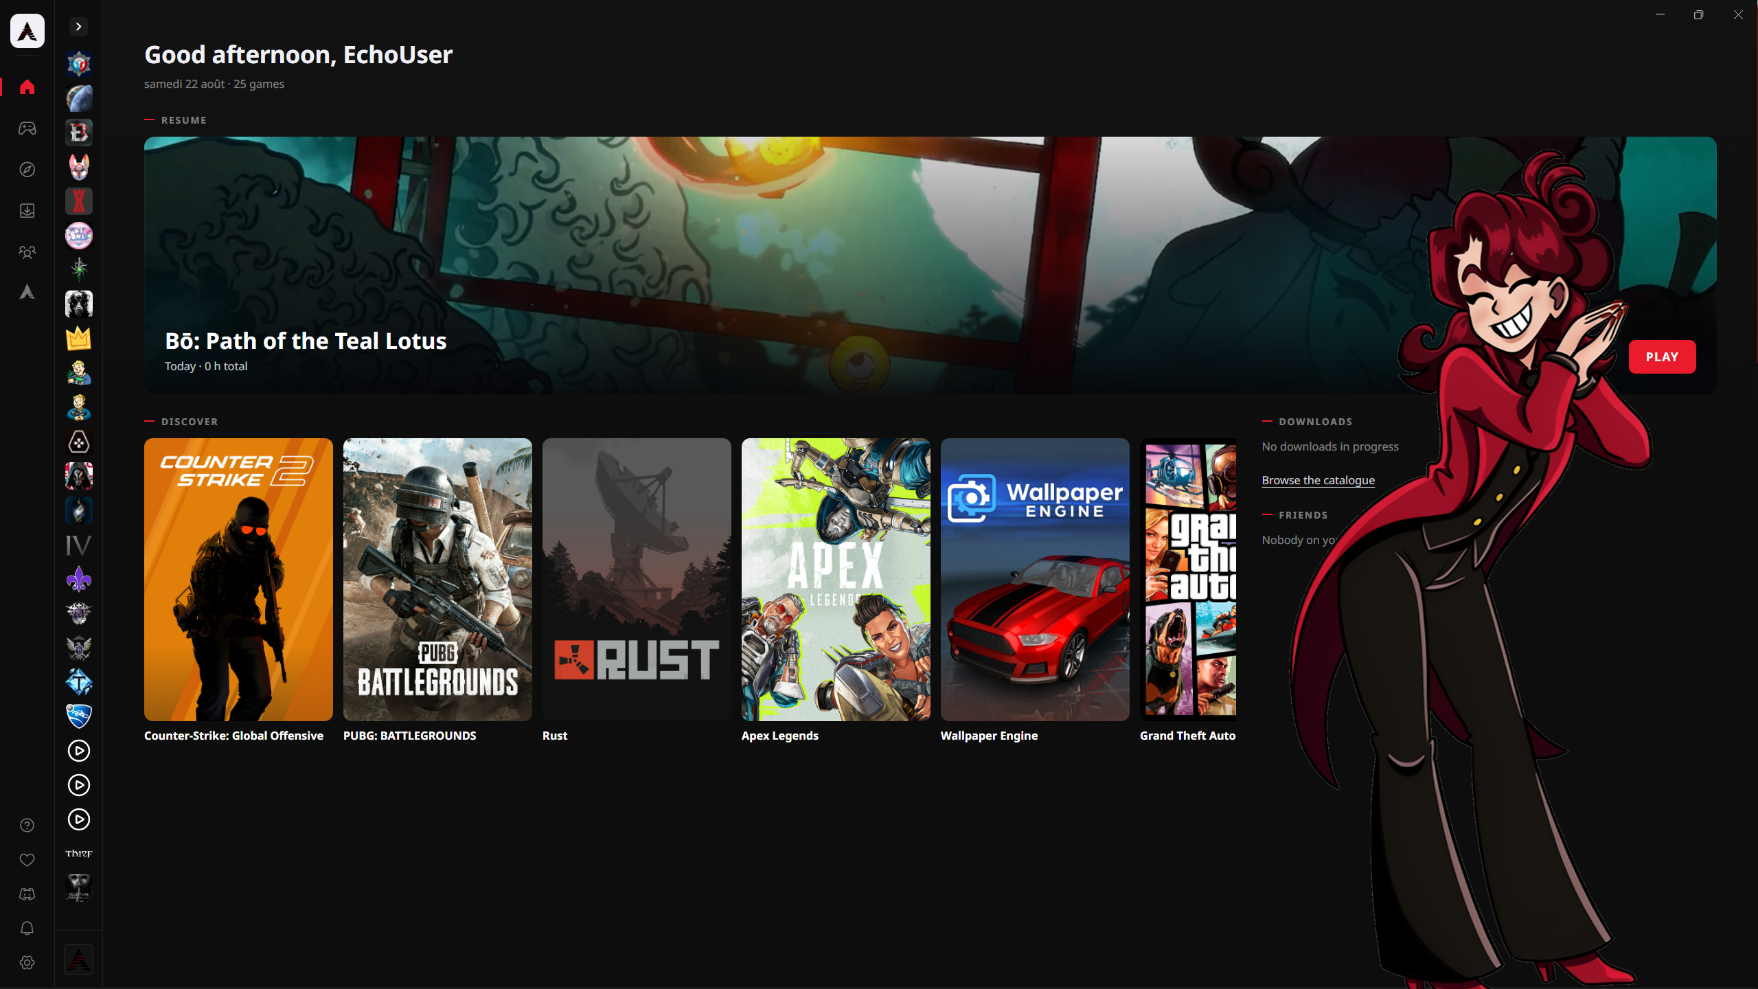Open the PUBG: BATTLEGROUNDS cover card
Image resolution: width=1758 pixels, height=989 pixels.
[437, 580]
